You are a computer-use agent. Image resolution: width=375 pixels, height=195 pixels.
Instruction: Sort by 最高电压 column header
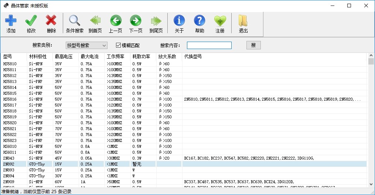coord(65,56)
